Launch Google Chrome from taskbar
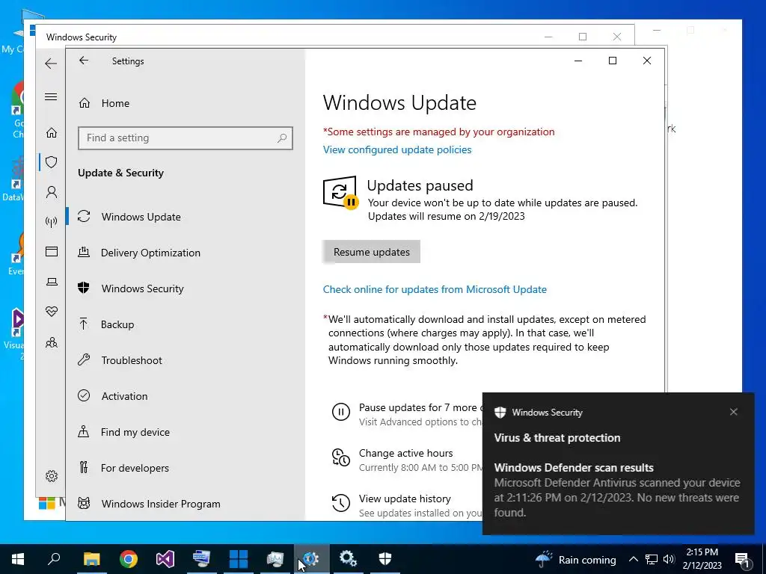 (129, 559)
